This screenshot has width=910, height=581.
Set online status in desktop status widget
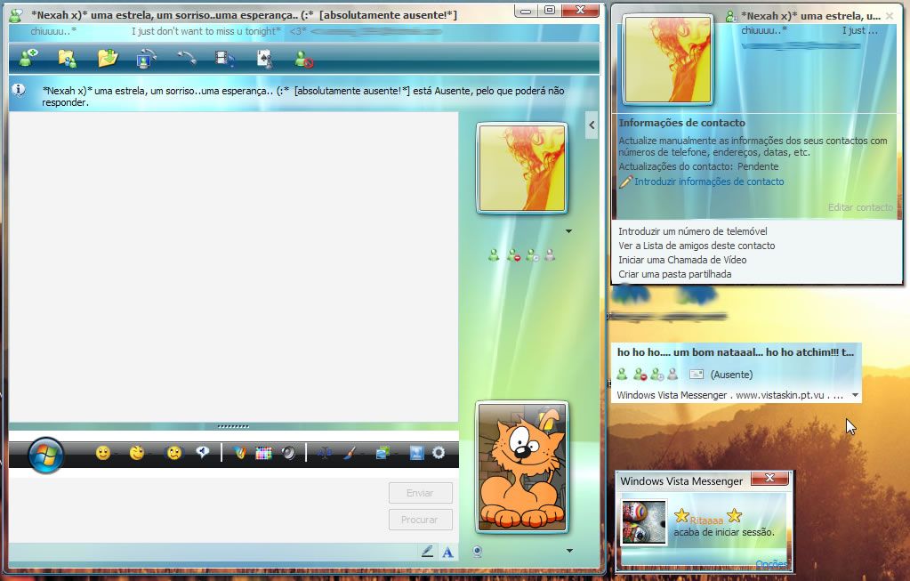click(x=622, y=375)
